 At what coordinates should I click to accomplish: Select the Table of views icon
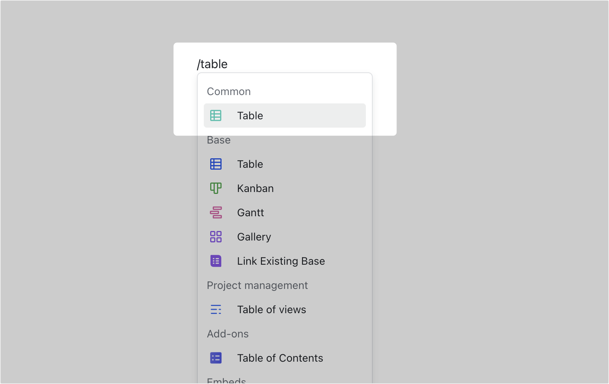(215, 309)
